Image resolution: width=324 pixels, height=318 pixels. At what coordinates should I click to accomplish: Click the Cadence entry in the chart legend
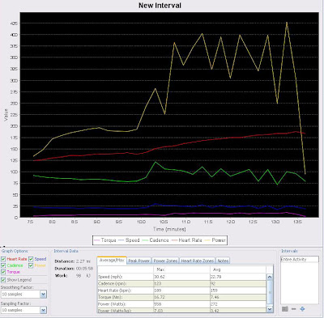tap(156, 240)
